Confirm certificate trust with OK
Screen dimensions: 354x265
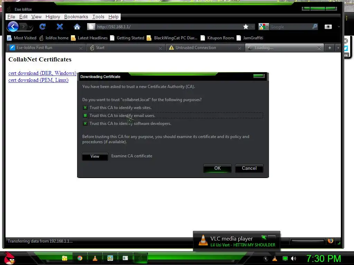[217, 168]
